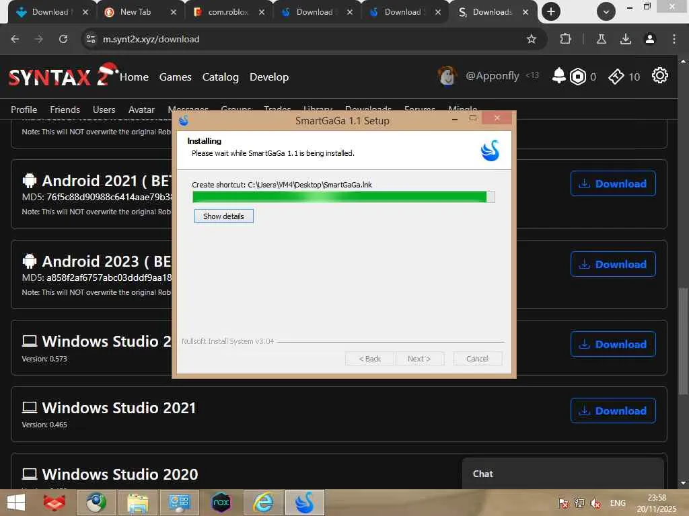
Task: Reload the page with the refresh icon
Action: (63, 39)
